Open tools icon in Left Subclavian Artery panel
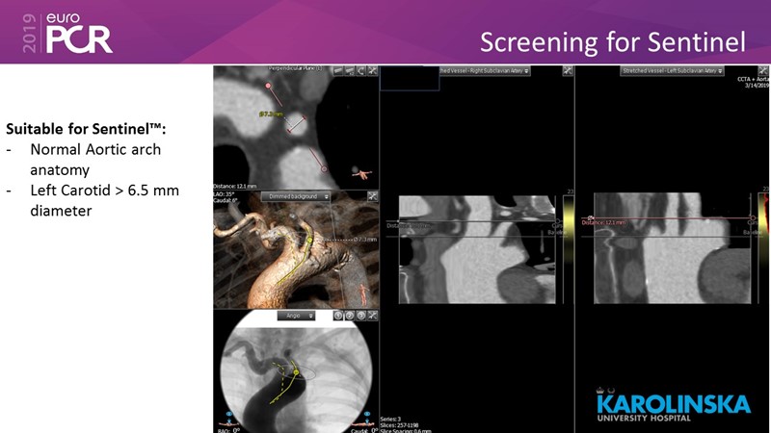The image size is (771, 433). tap(764, 70)
